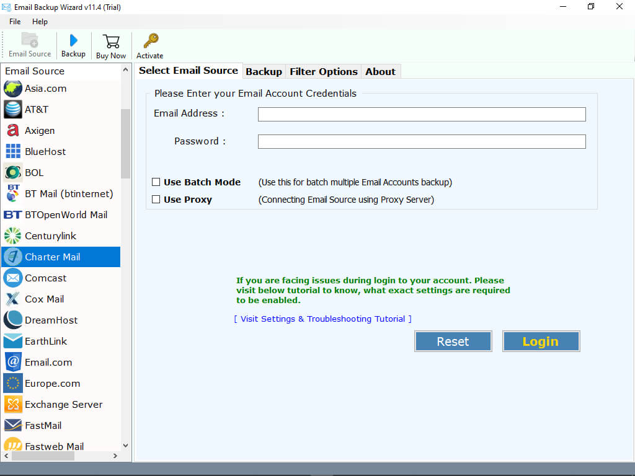635x476 pixels.
Task: Click the Email Address input field
Action: (x=422, y=114)
